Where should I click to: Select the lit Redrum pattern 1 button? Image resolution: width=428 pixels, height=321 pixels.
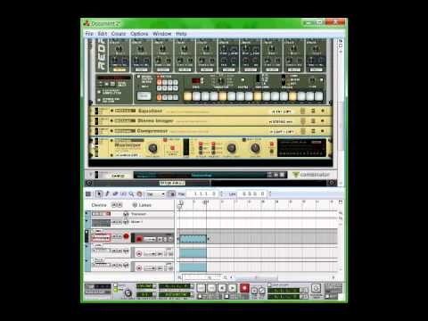pyautogui.click(x=160, y=82)
